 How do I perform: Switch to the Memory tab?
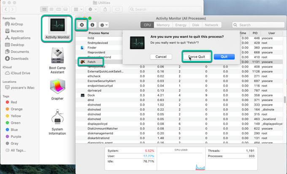click(163, 25)
